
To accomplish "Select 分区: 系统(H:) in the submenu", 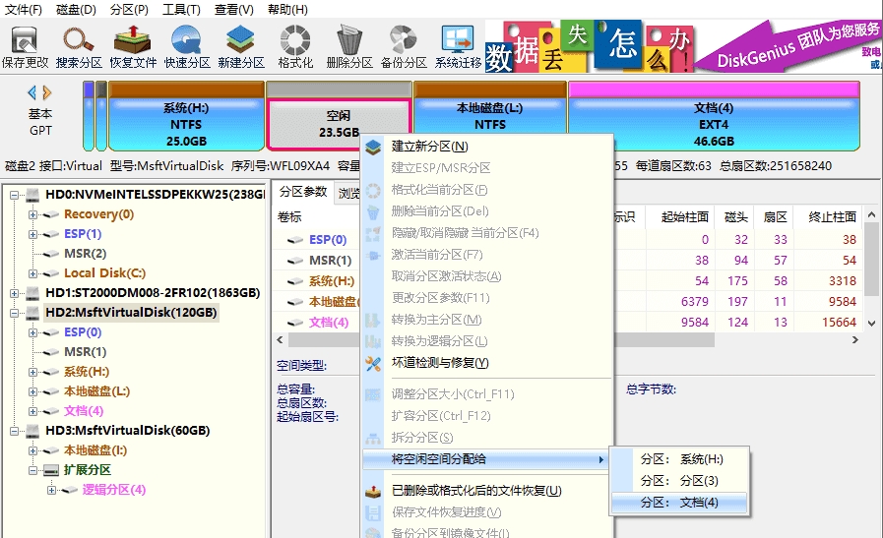I will click(x=681, y=459).
